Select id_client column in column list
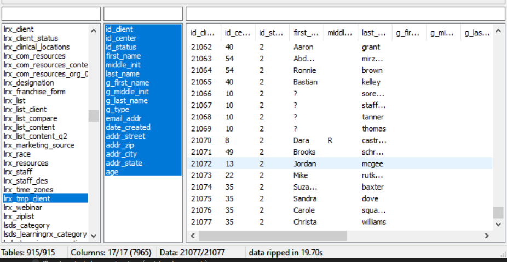The image size is (507, 262). [x=143, y=29]
